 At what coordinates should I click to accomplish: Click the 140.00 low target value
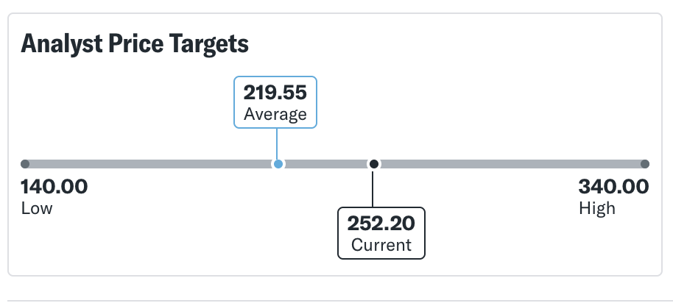pyautogui.click(x=54, y=187)
